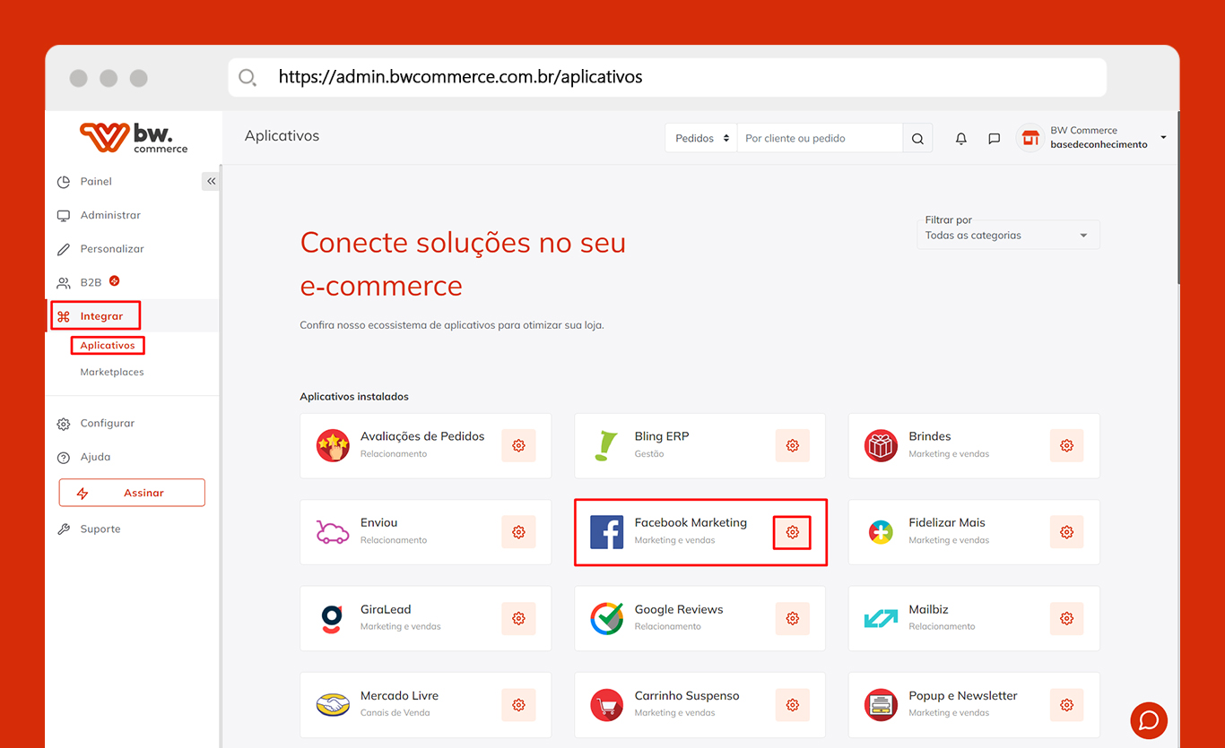Viewport: 1225px width, 748px height.
Task: Open the Pedidos search type dropdown
Action: [x=700, y=139]
